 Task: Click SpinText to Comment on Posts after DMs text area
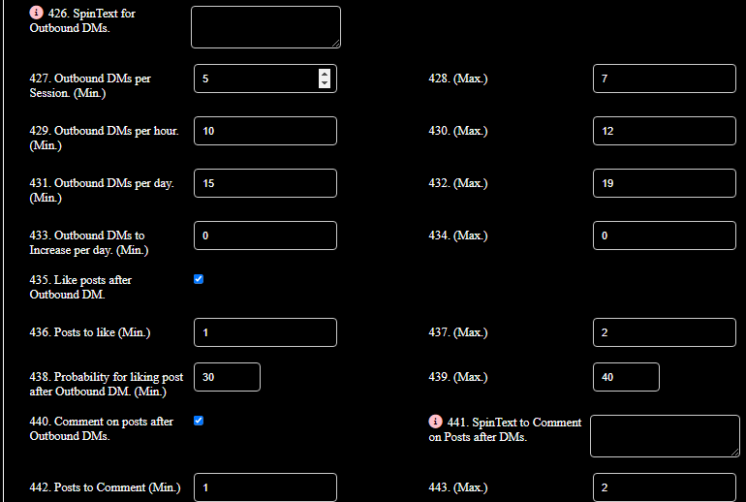tap(666, 436)
